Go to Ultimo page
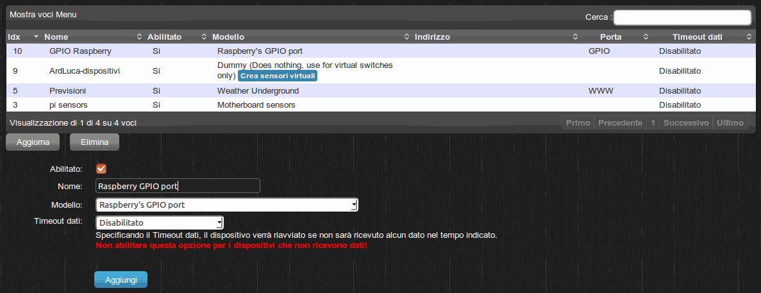 click(730, 122)
